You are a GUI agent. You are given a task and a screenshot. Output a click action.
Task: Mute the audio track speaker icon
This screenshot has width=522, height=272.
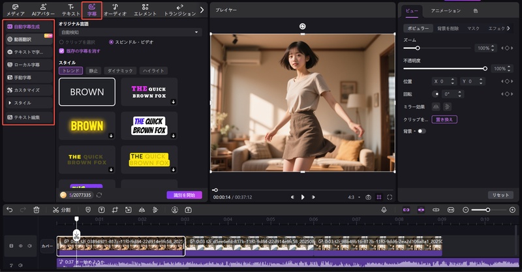pyautogui.click(x=21, y=265)
